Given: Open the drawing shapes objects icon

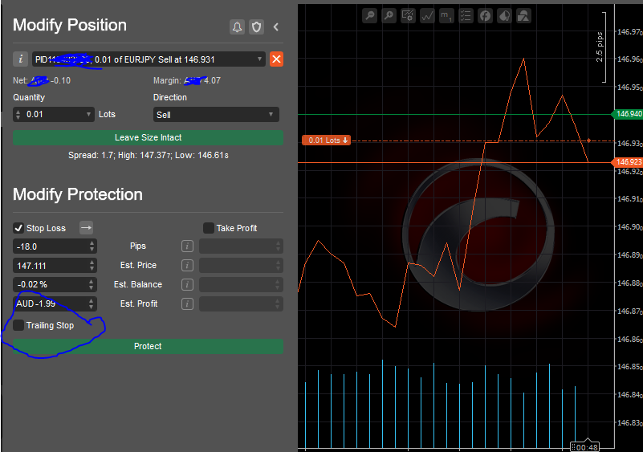Looking at the screenshot, I should [x=523, y=16].
